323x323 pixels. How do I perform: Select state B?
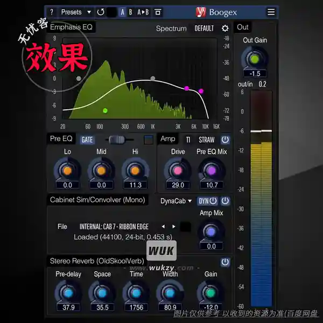click(x=130, y=12)
